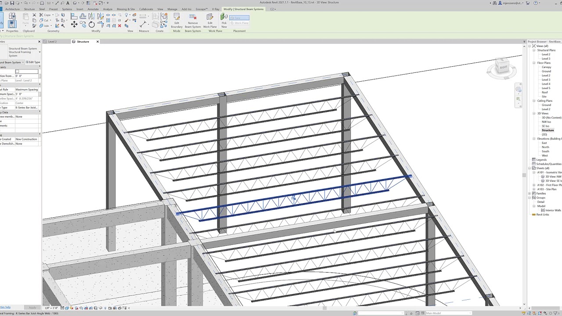The width and height of the screenshot is (562, 316).
Task: Click the Cope geometry tool
Action: tap(46, 15)
